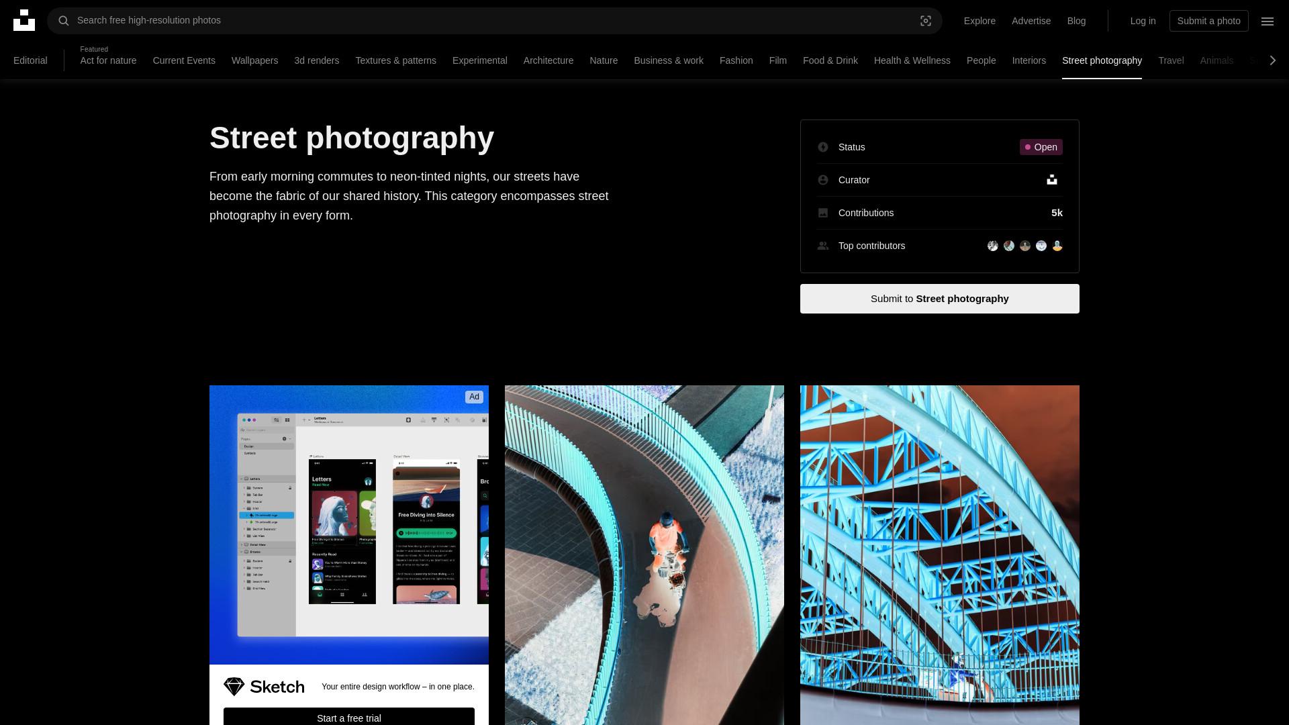Switch to 3d renders category
This screenshot has height=725, width=1289.
click(316, 60)
